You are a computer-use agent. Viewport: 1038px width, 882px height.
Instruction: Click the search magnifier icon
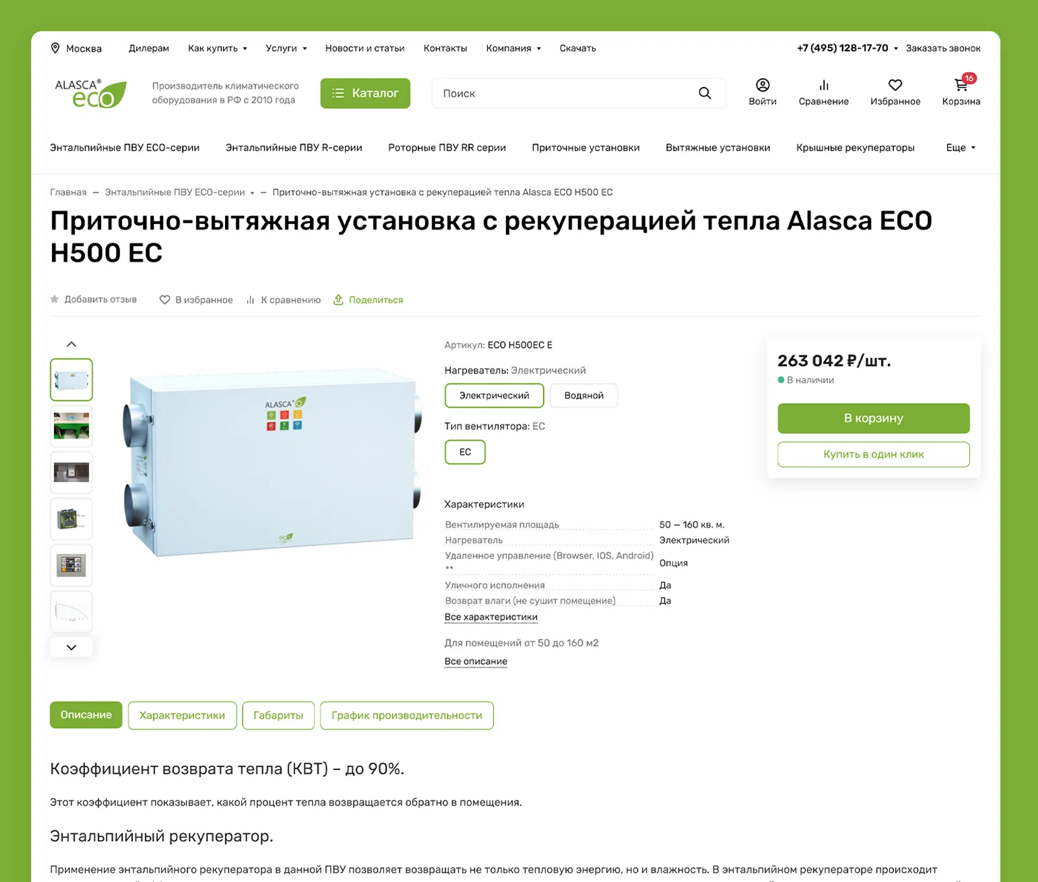pyautogui.click(x=705, y=93)
